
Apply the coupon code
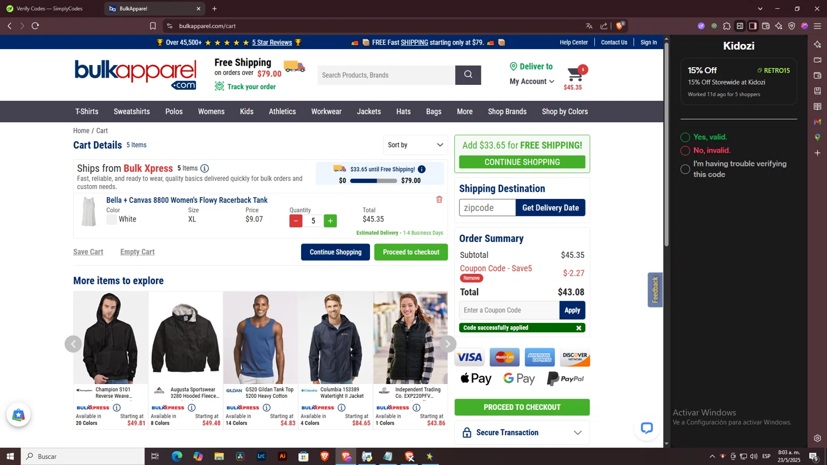tap(572, 310)
